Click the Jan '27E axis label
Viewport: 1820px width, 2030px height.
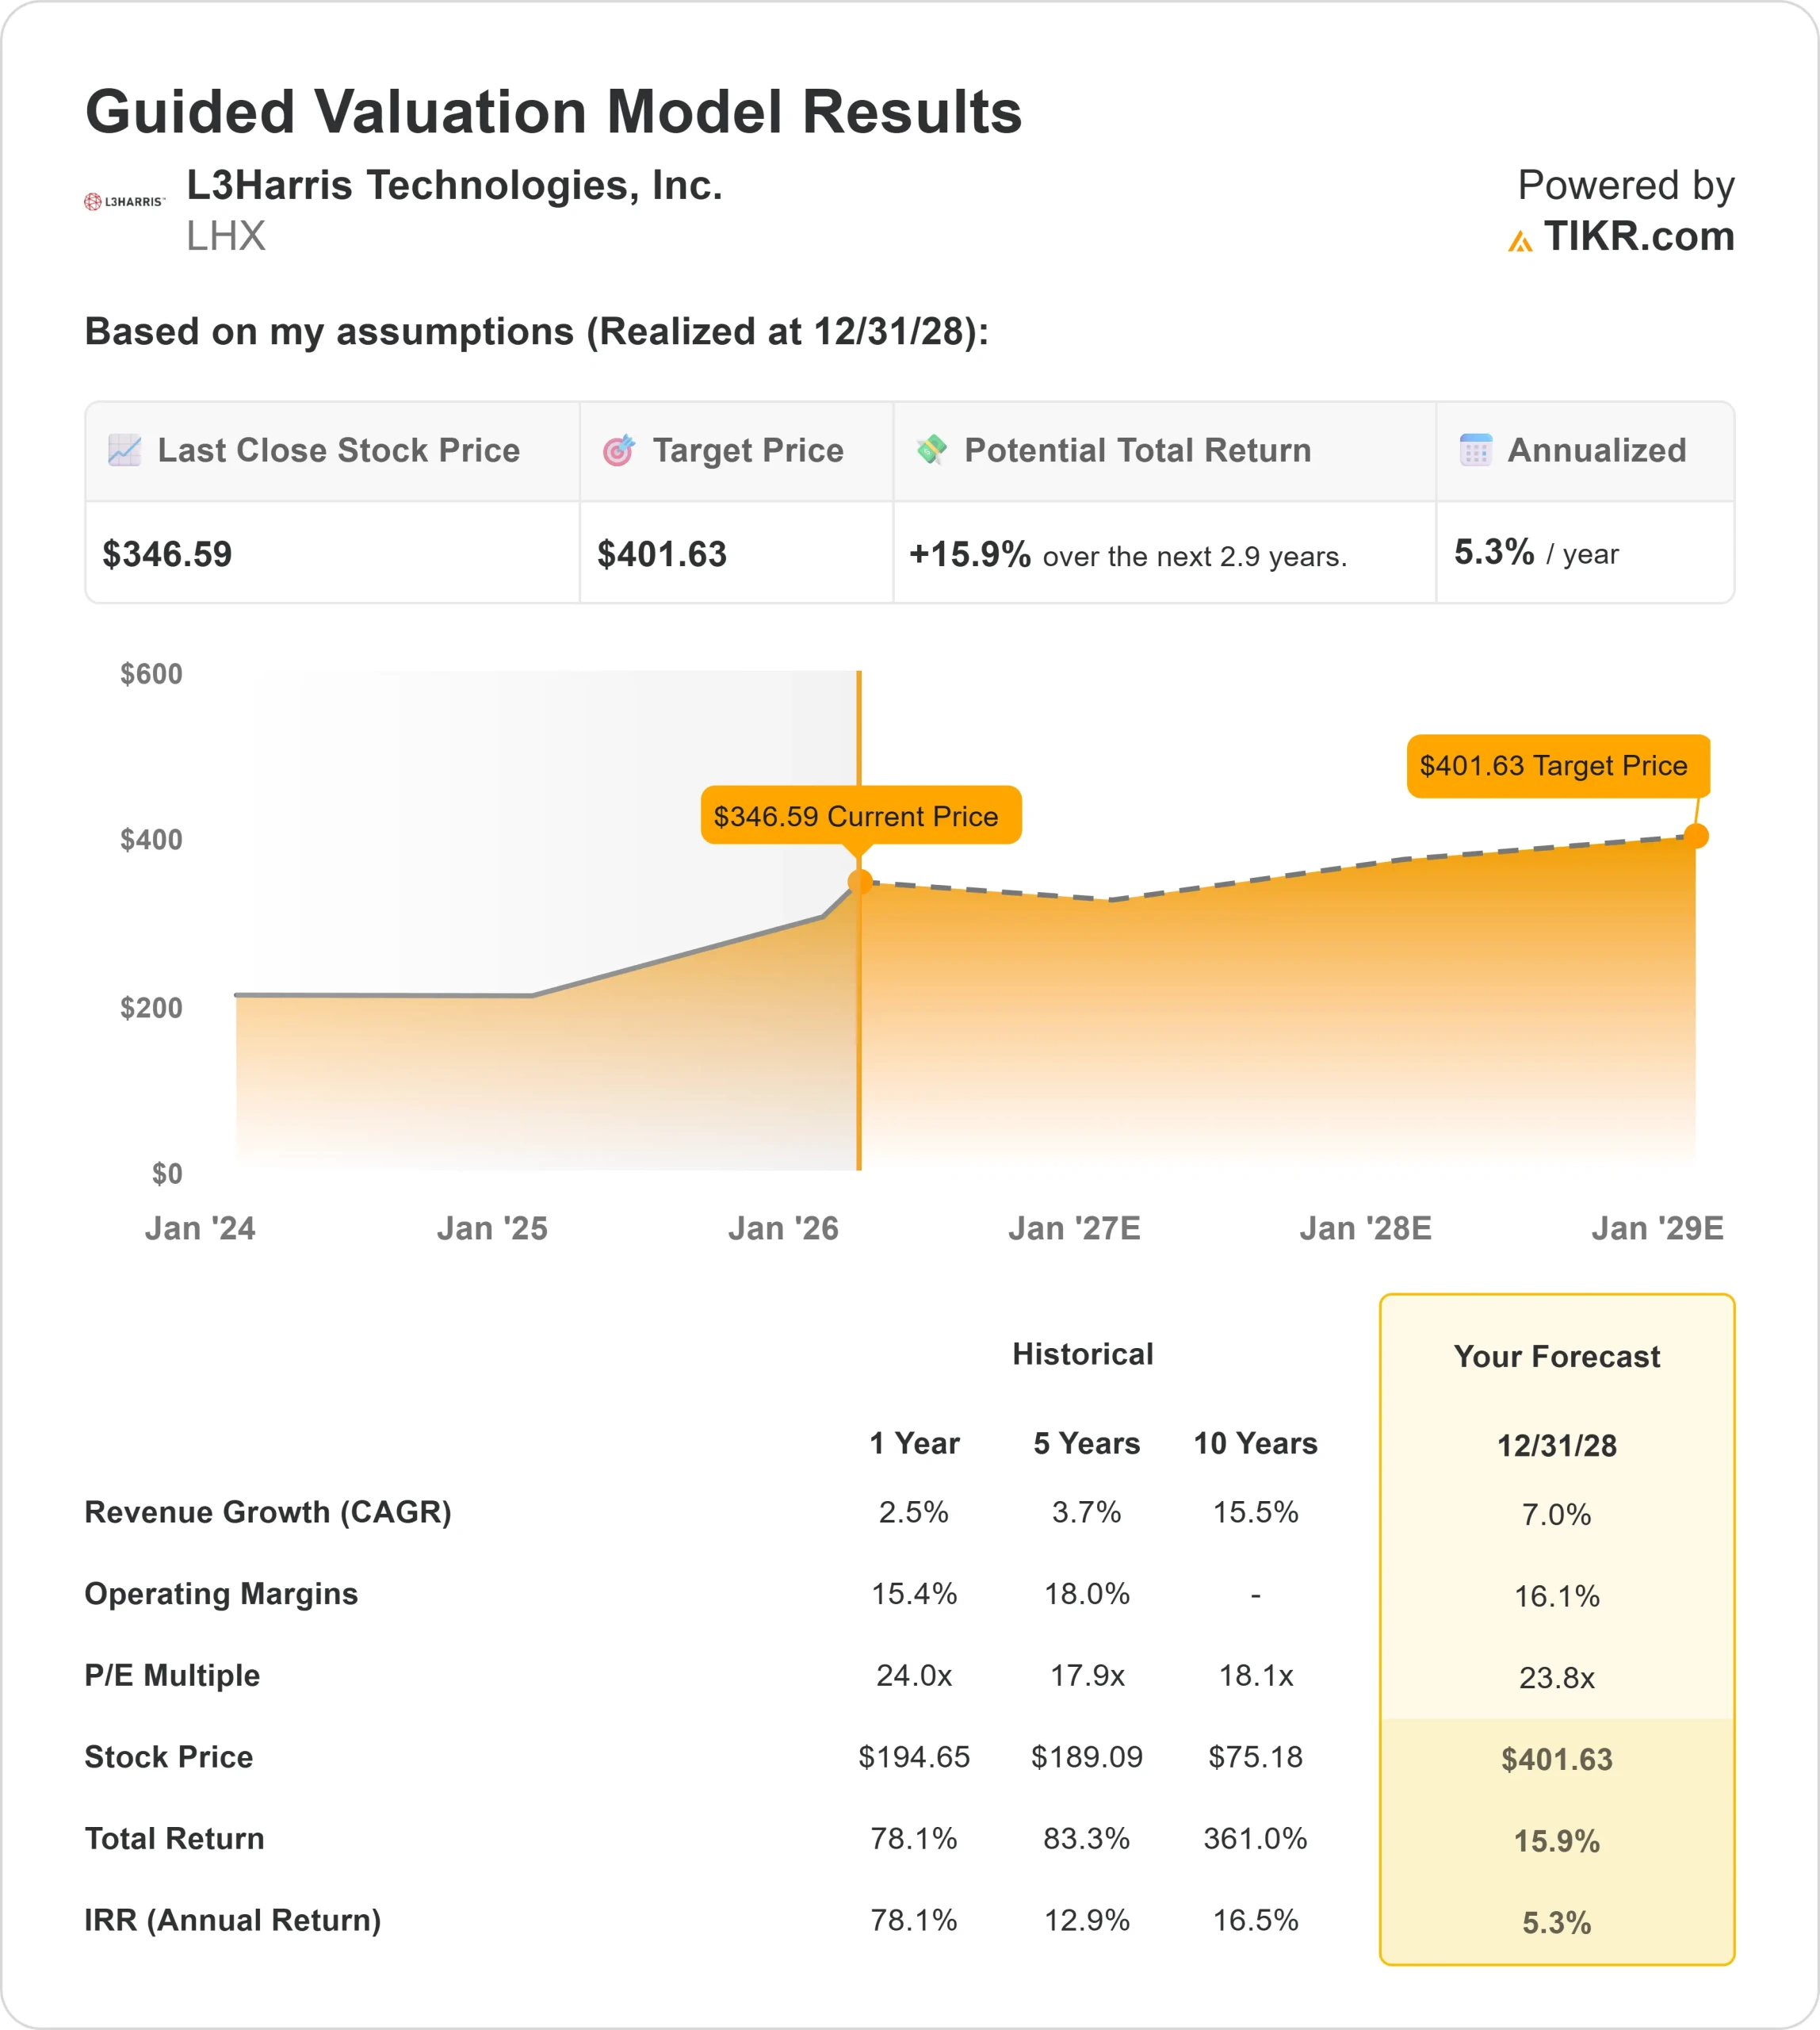[1077, 1228]
